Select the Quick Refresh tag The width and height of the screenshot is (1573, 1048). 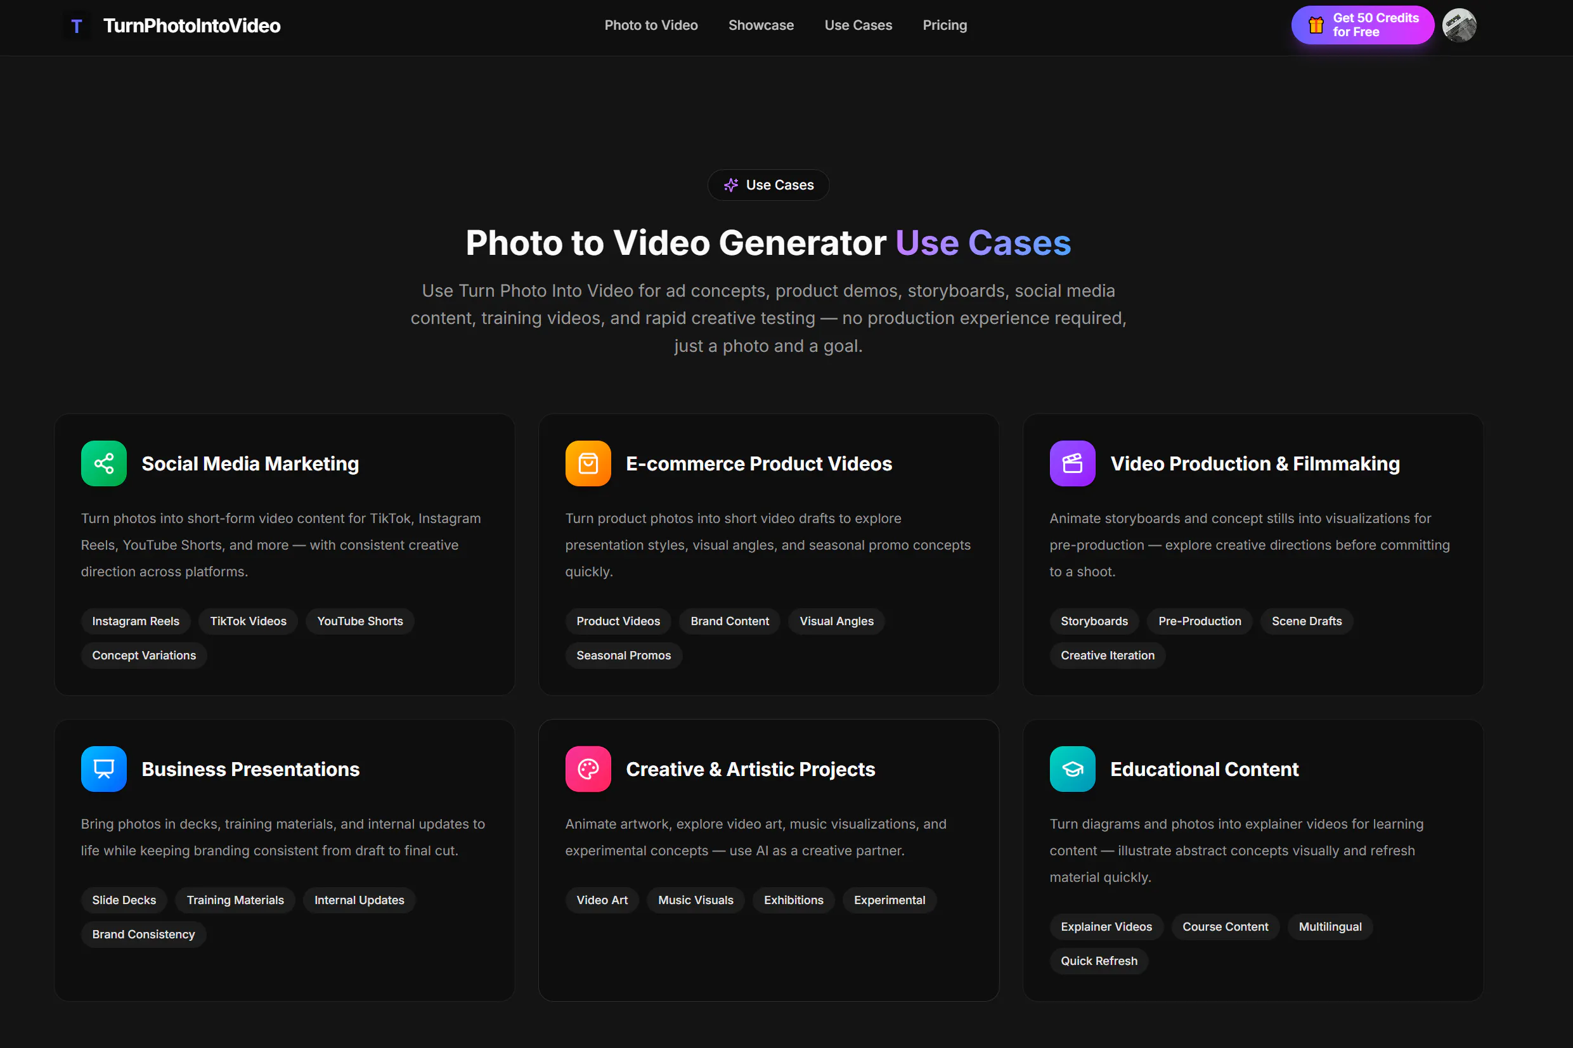pos(1099,961)
